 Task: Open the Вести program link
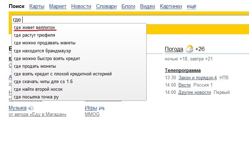tap(184, 85)
